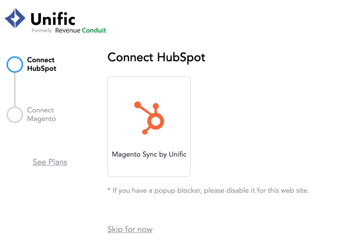348x247 pixels.
Task: Click the word Magento in sidebar step
Action: 41,119
